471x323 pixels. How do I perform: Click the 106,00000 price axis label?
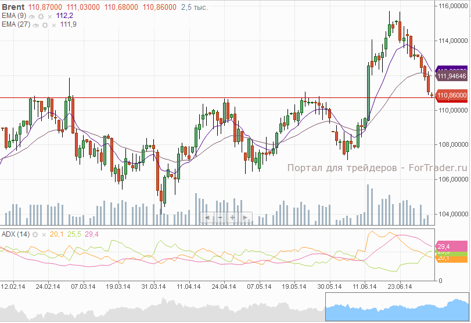coord(453,179)
